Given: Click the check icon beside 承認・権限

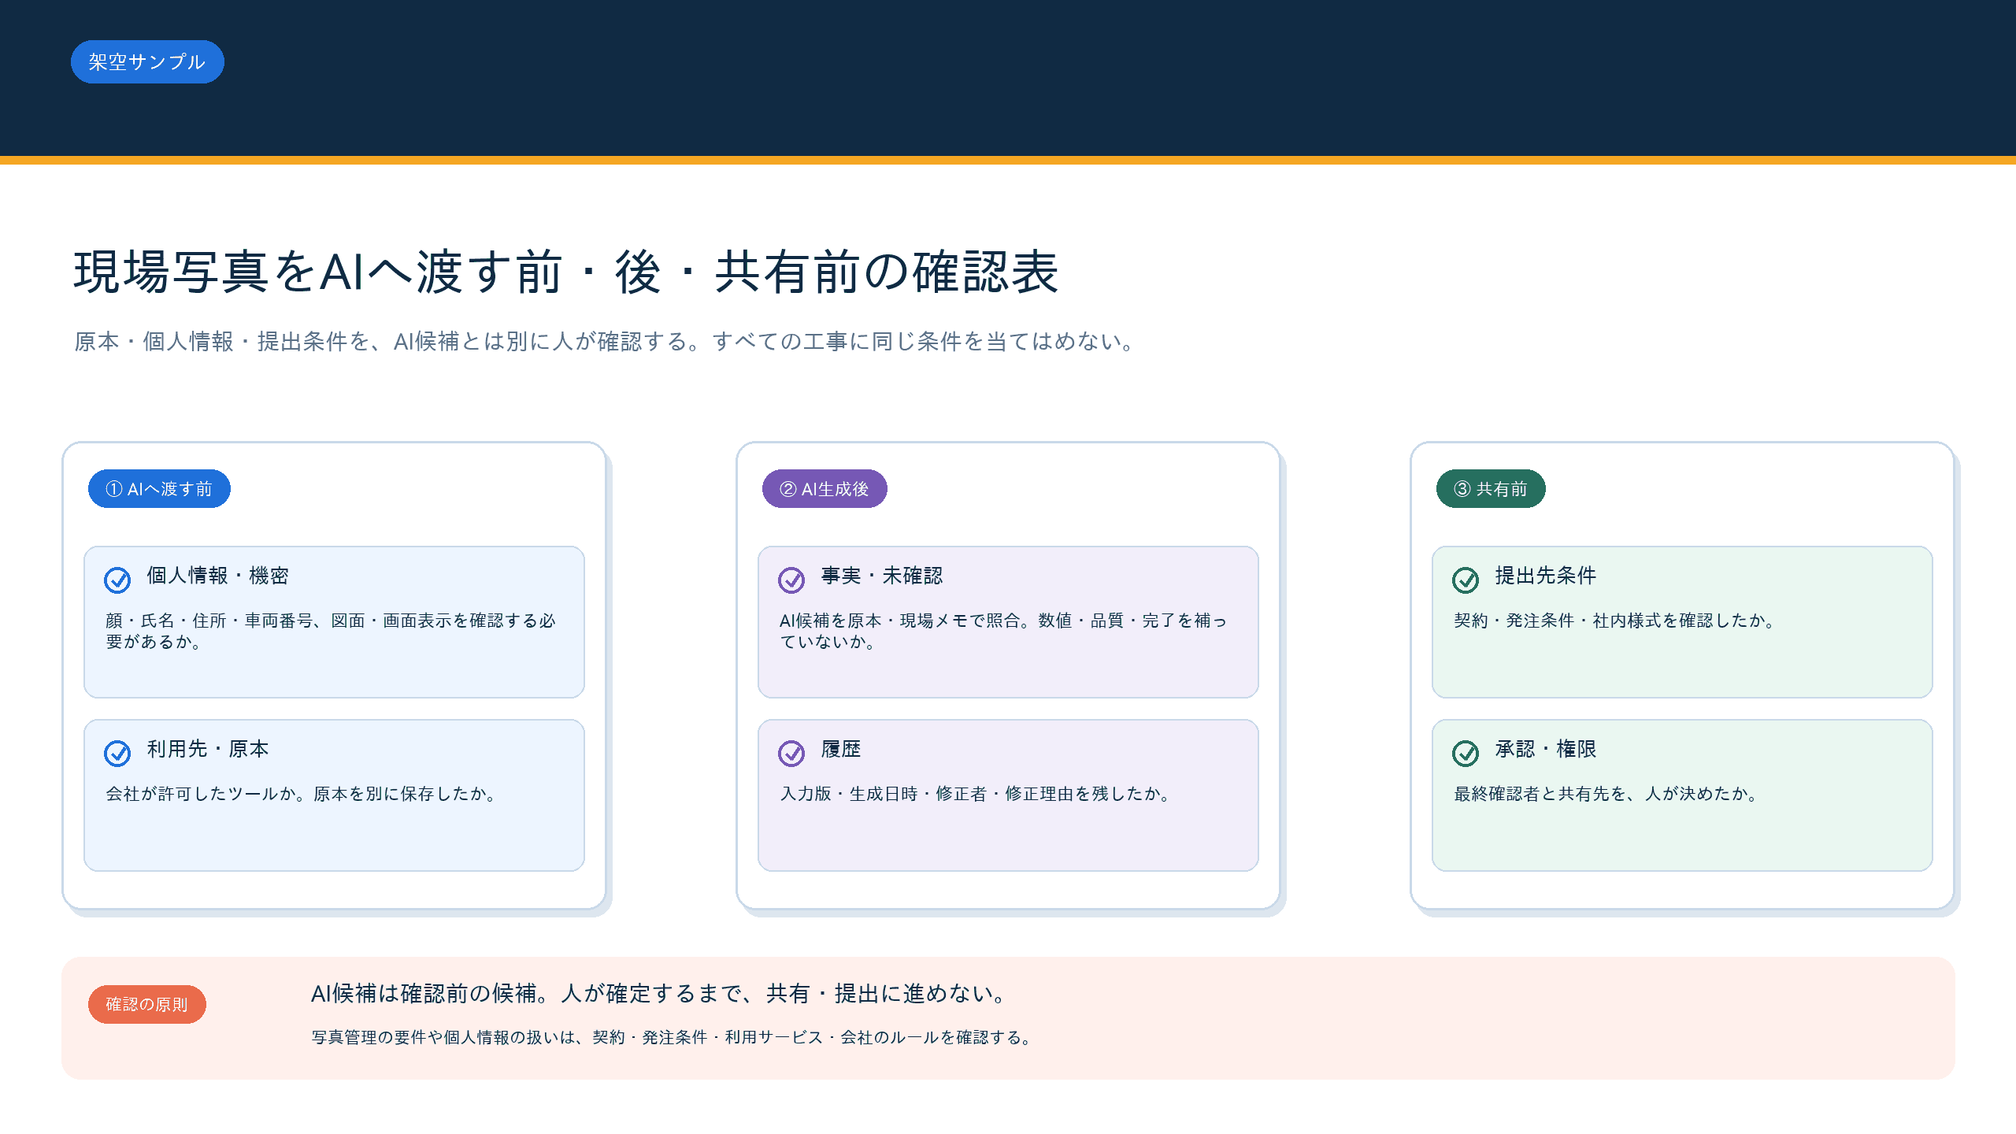Looking at the screenshot, I should coord(1466,754).
